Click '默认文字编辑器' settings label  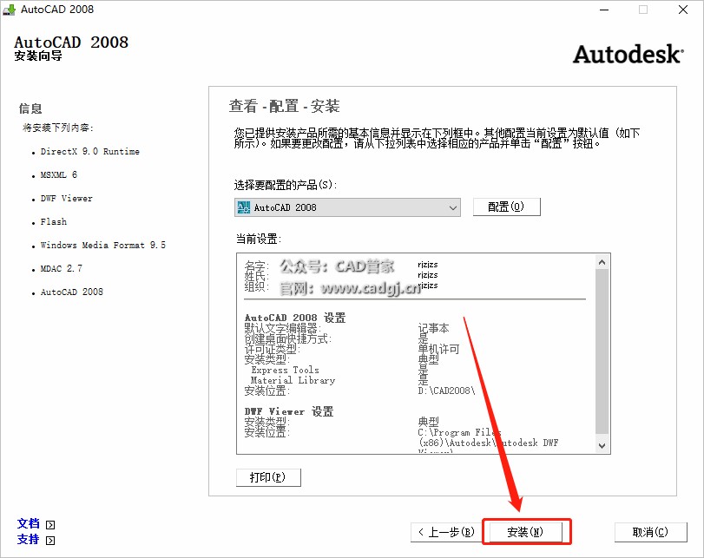coord(282,328)
